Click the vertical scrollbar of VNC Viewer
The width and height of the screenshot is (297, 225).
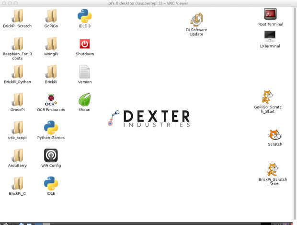(295, 114)
